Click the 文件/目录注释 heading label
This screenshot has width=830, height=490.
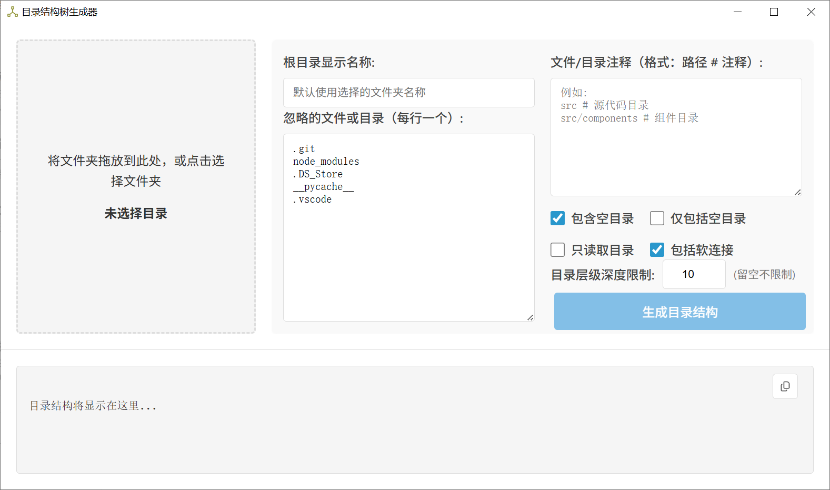(x=656, y=63)
